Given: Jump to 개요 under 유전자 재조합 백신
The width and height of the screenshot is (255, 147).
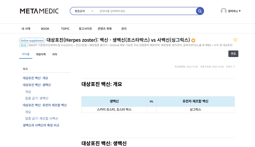Looking at the screenshot, I should (x=28, y=112).
